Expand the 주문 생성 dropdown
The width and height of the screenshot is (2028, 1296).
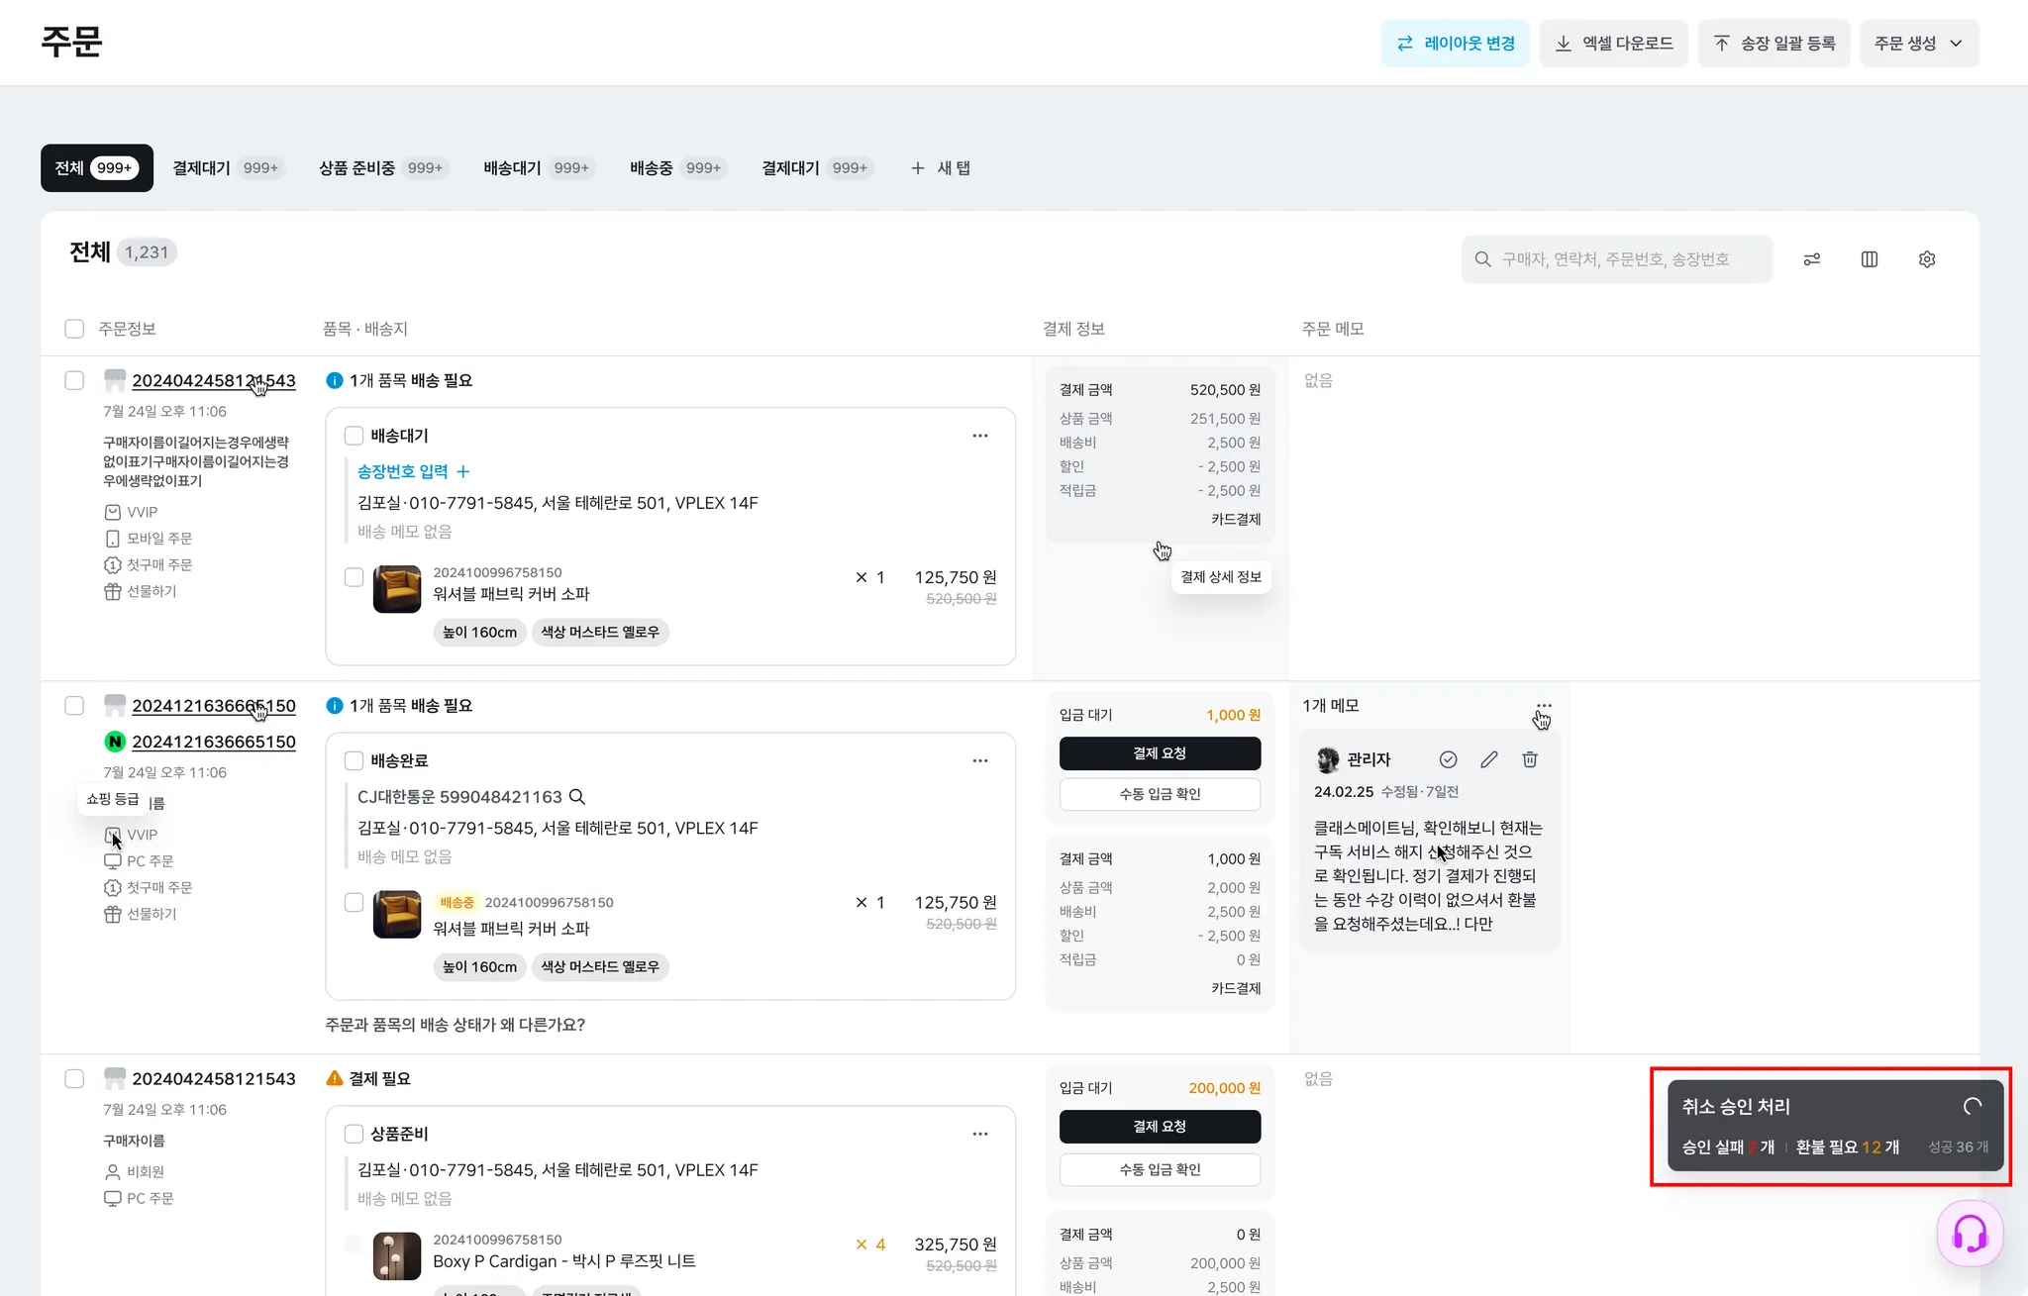[1918, 44]
